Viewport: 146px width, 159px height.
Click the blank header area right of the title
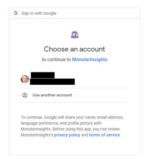click(x=98, y=13)
